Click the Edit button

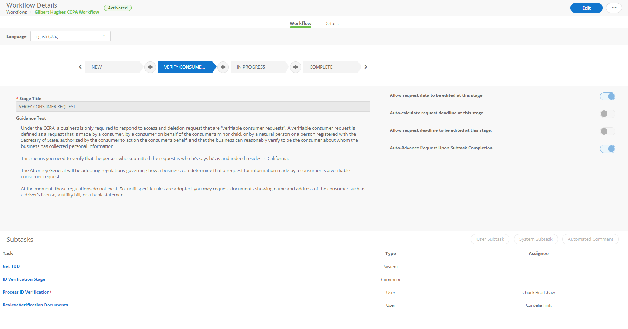tap(586, 8)
